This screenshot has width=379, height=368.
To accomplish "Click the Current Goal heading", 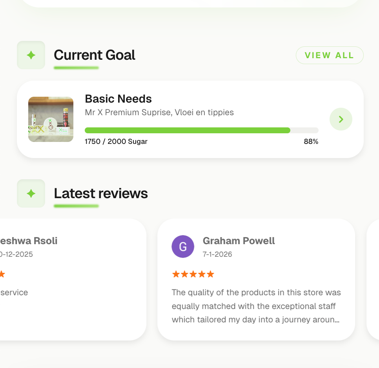I will 94,55.
